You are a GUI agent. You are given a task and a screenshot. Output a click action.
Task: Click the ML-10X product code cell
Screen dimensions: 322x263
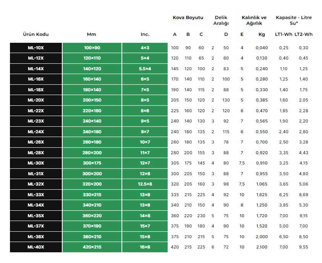tap(36, 48)
